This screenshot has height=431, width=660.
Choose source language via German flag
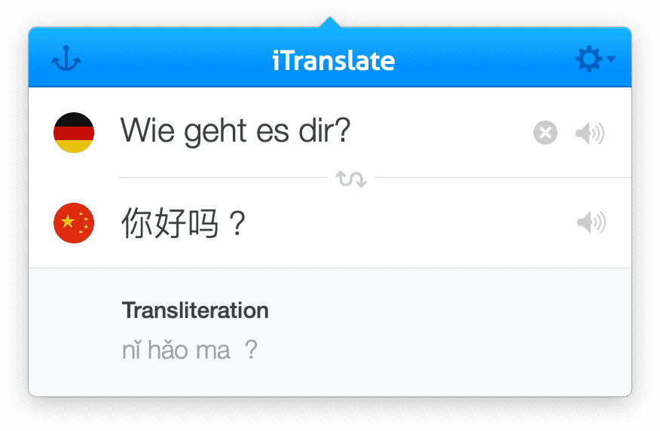tap(74, 133)
